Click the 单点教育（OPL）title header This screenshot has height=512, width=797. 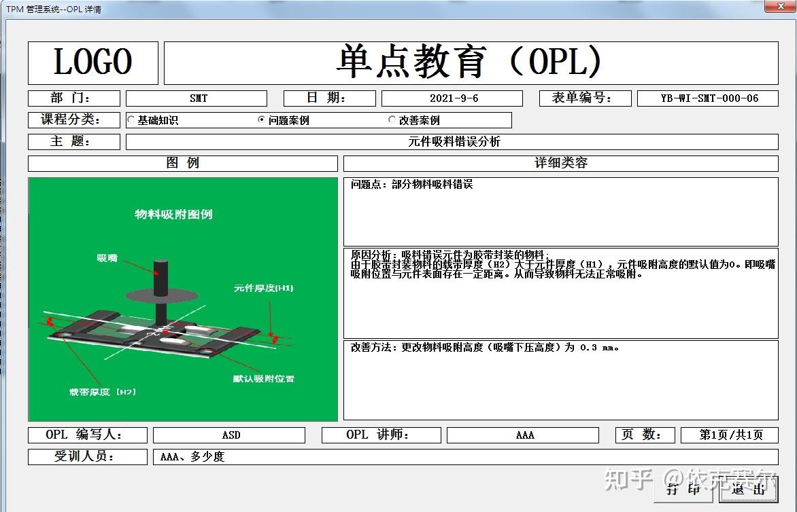pos(471,62)
